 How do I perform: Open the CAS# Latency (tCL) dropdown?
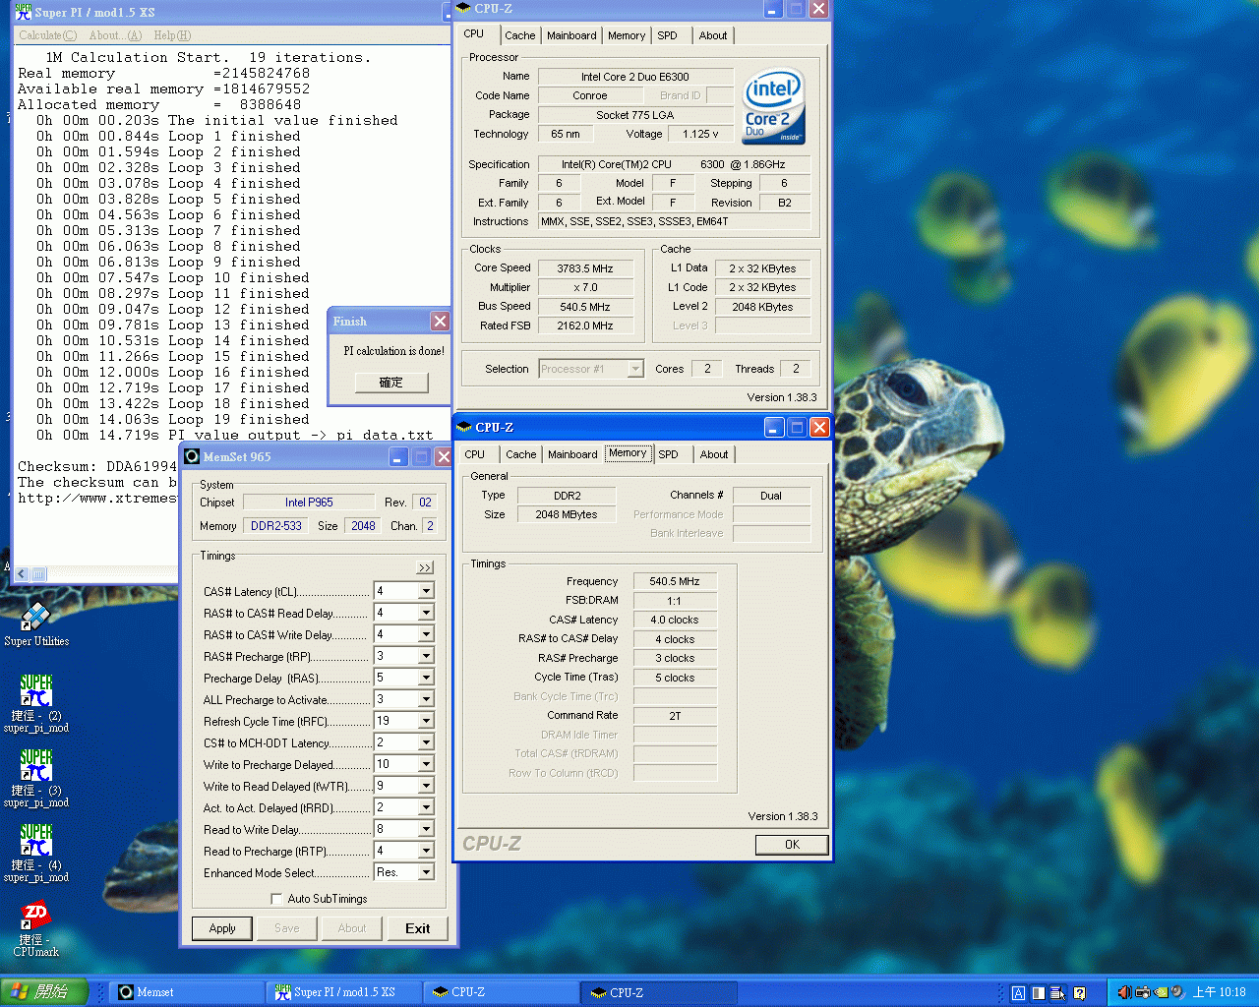pyautogui.click(x=426, y=591)
